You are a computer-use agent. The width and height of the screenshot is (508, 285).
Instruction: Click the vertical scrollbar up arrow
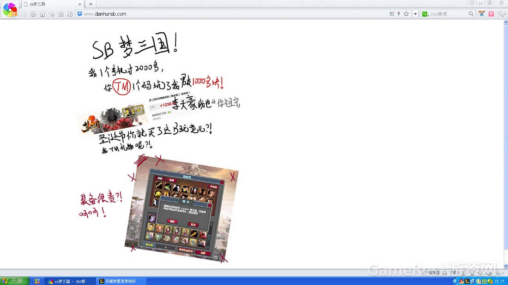(x=506, y=22)
